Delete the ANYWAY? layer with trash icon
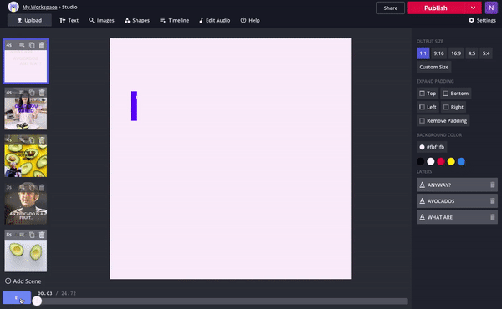This screenshot has height=309, width=502. coord(493,185)
